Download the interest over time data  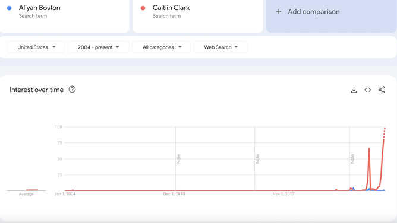[x=354, y=90]
